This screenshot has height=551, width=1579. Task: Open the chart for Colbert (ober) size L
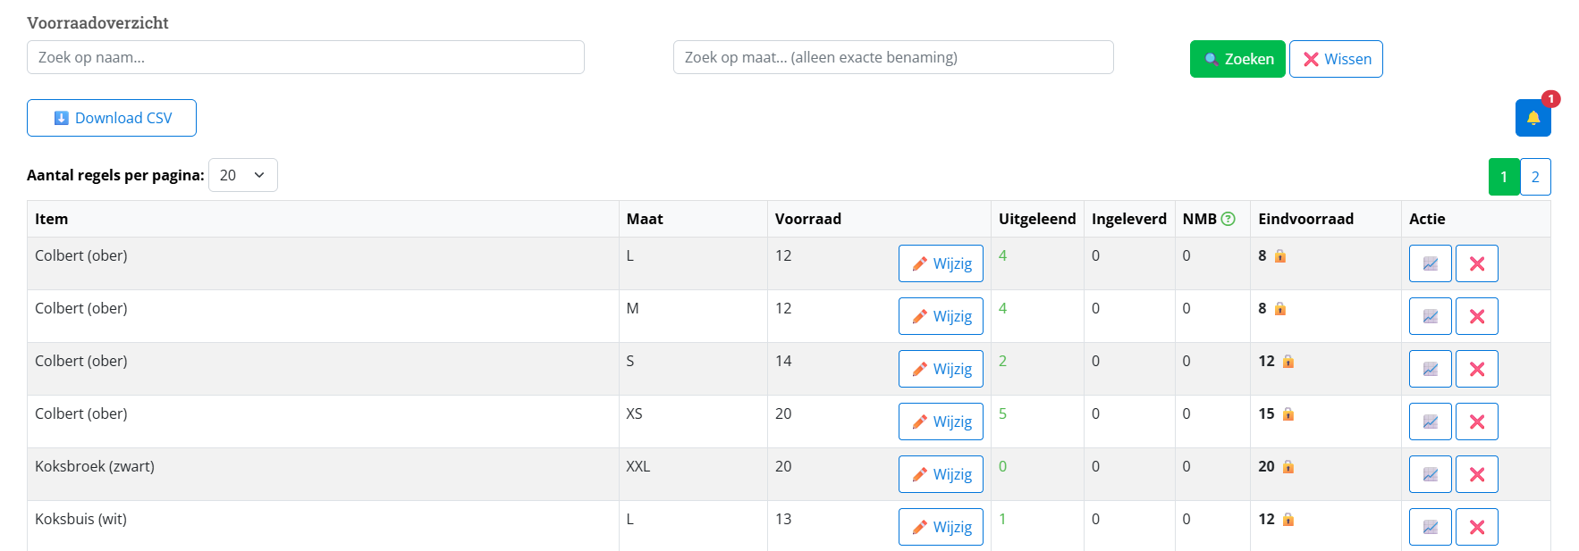[1430, 263]
